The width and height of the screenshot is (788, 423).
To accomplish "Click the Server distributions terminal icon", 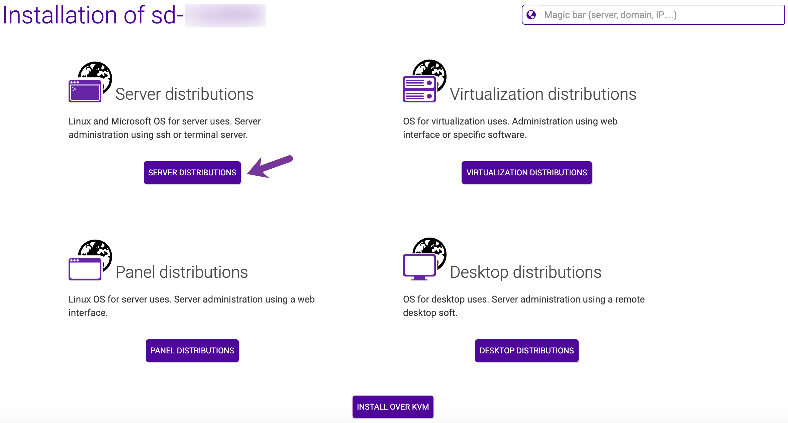I will [85, 91].
